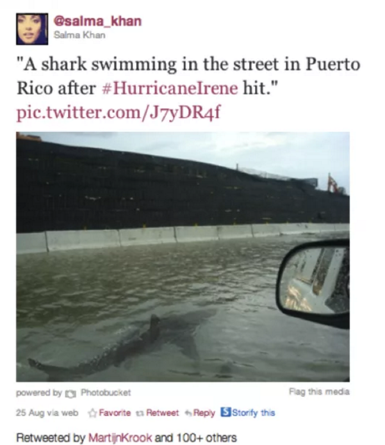Viewport: 385px width, 445px height.
Task: Open the @salma_khan username link
Action: coord(97,21)
